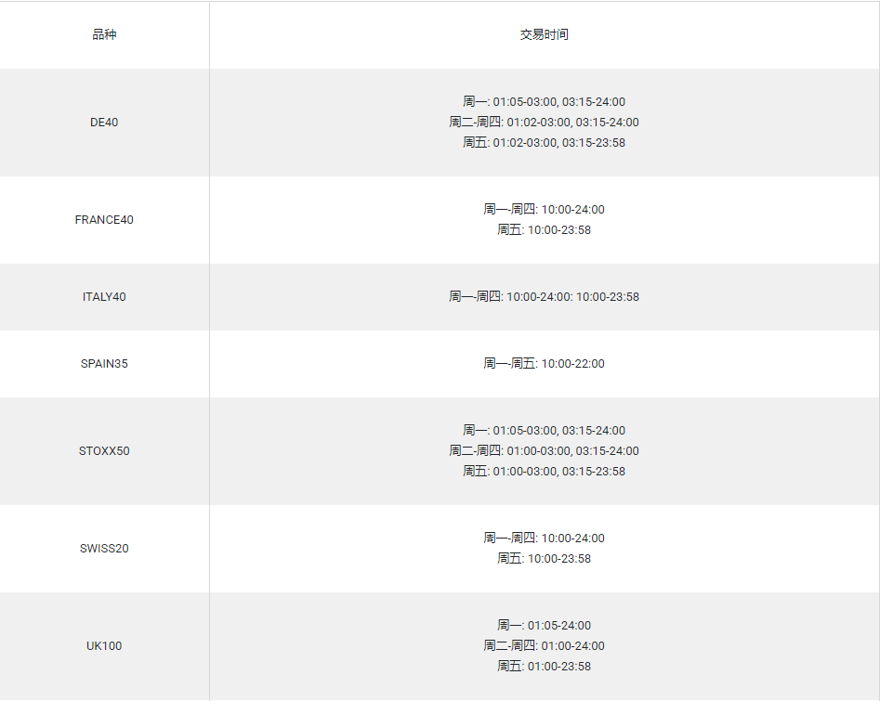The height and width of the screenshot is (701, 880).
Task: Click the ITALY40 trading hours text
Action: coord(544,297)
